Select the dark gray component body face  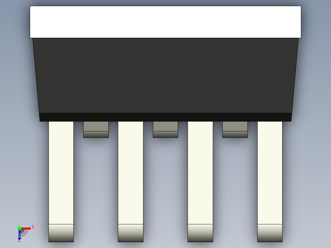point(165,76)
